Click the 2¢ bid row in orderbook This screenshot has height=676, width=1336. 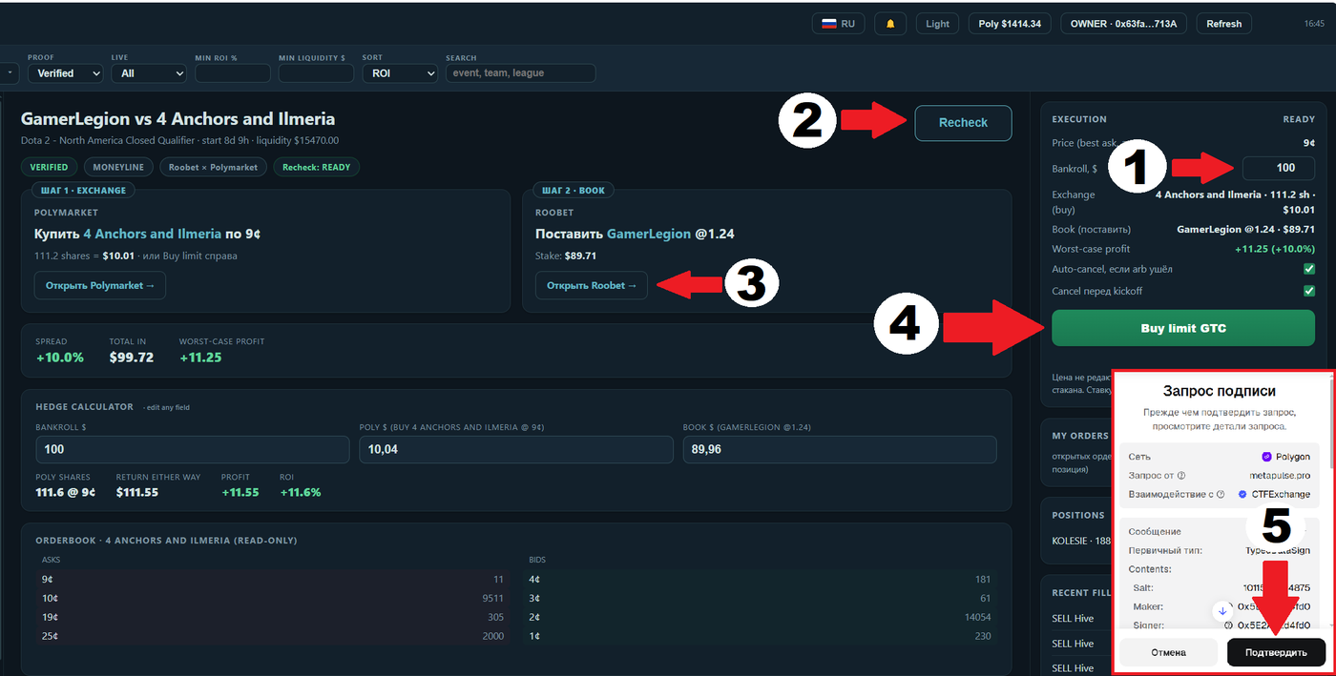(x=760, y=617)
